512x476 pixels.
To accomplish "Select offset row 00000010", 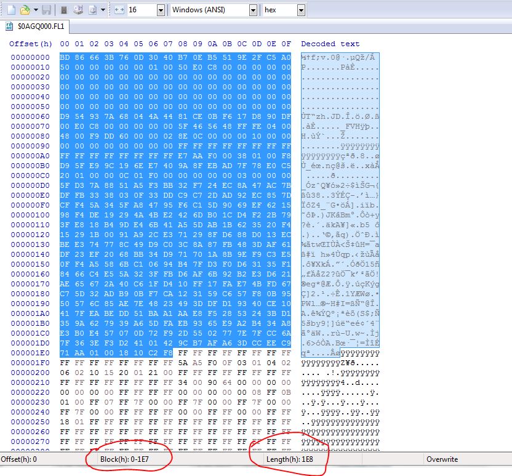I will point(30,67).
